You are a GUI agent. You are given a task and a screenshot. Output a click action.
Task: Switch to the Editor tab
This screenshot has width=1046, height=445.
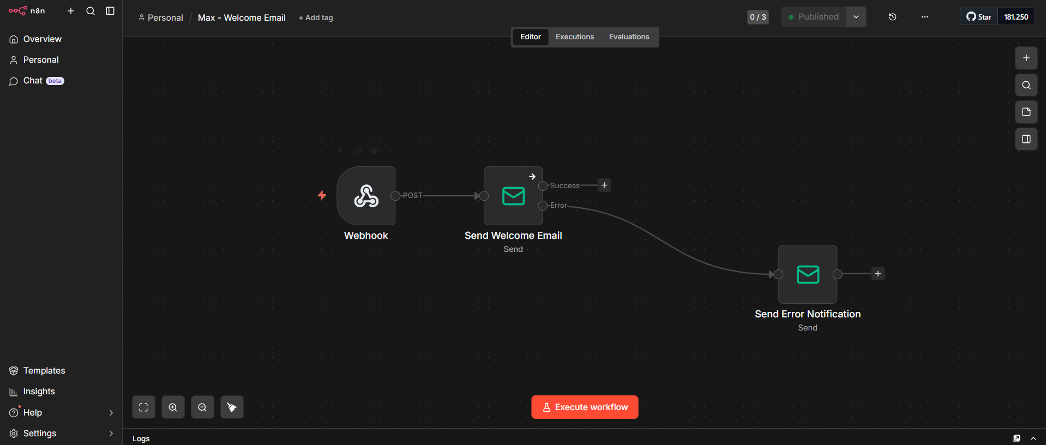coord(531,37)
